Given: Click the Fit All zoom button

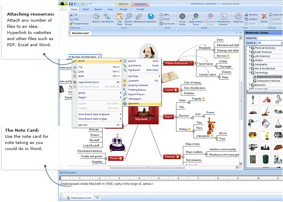Looking at the screenshot, I should 165,19.
